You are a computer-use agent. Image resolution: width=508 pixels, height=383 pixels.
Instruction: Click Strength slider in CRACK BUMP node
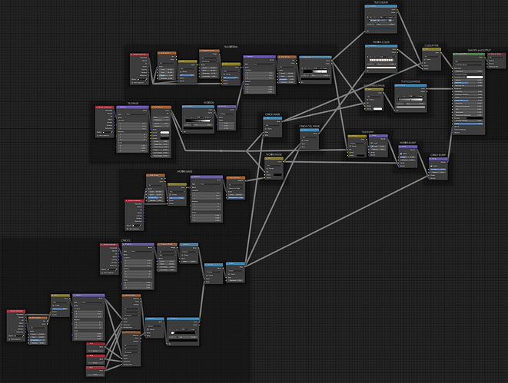pyautogui.click(x=438, y=169)
